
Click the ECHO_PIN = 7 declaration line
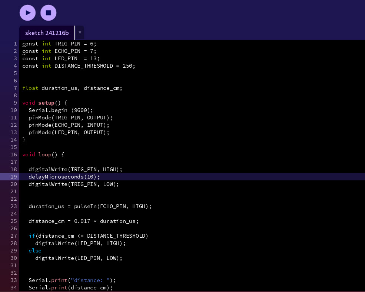click(x=59, y=51)
